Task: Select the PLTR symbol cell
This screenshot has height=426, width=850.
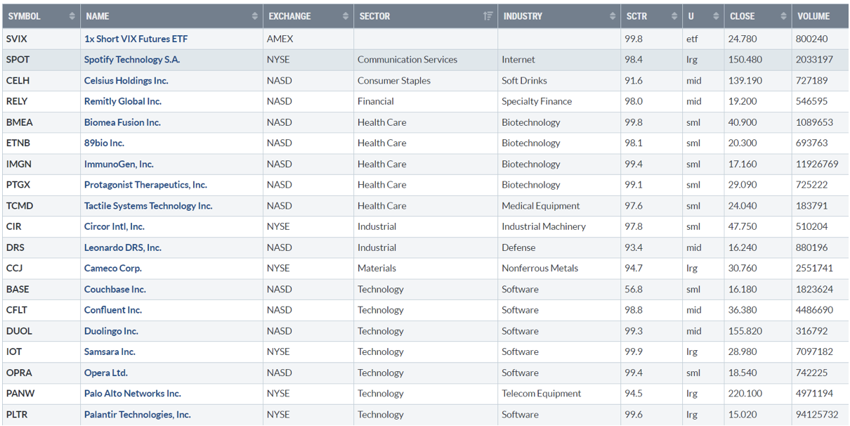Action: click(17, 415)
